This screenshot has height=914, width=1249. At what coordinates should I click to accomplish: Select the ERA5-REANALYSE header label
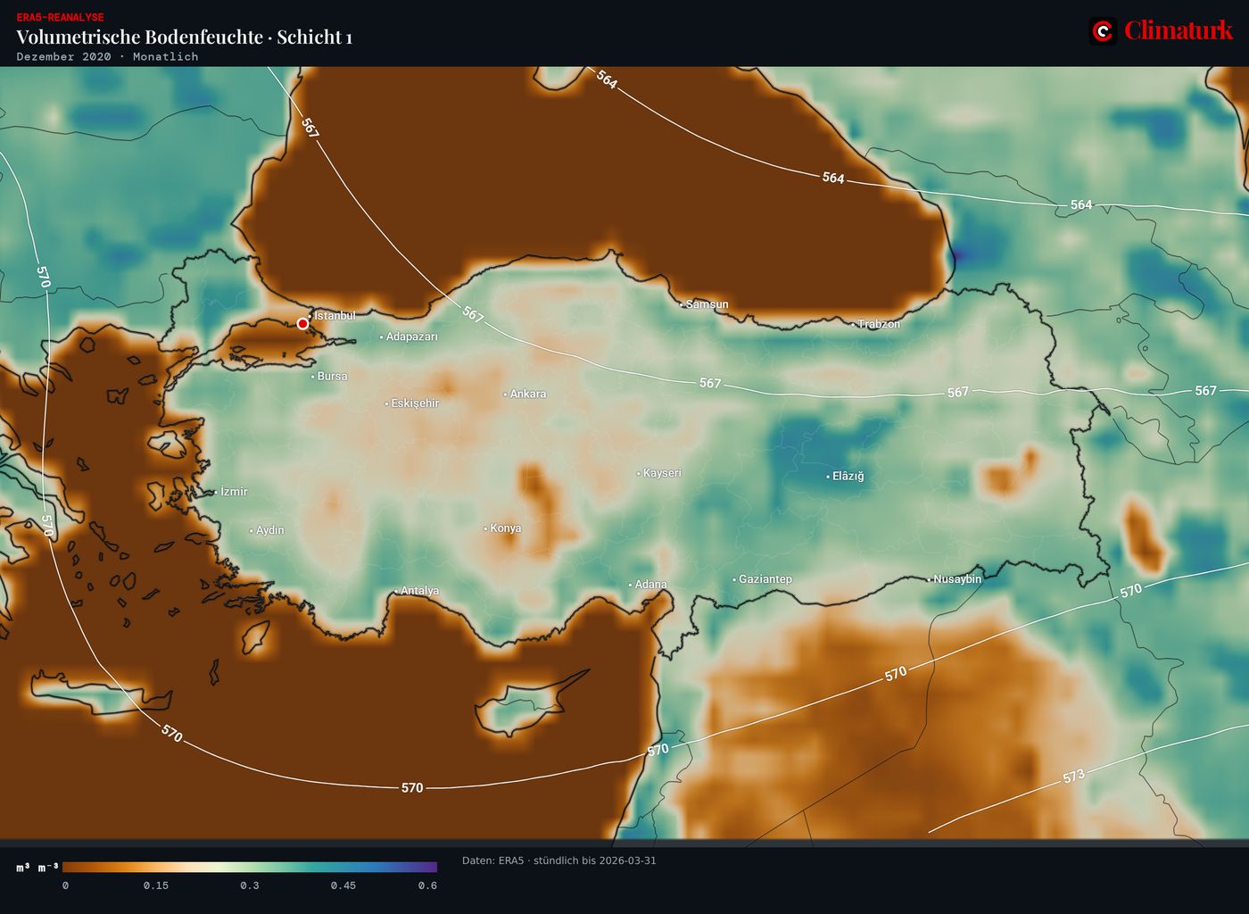60,17
